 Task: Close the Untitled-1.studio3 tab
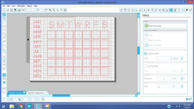coord(24,92)
